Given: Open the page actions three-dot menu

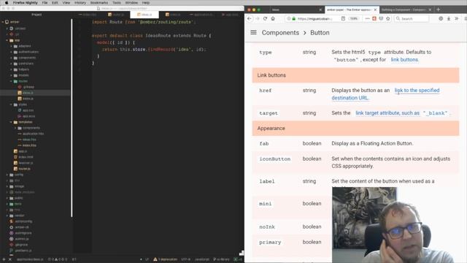Looking at the screenshot, I should click(x=367, y=18).
